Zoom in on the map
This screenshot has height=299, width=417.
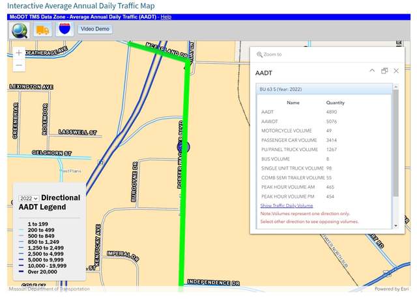click(x=19, y=53)
